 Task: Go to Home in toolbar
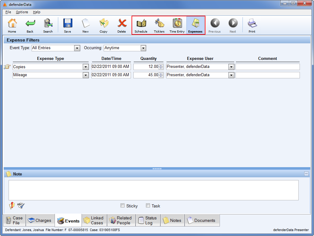pyautogui.click(x=12, y=26)
